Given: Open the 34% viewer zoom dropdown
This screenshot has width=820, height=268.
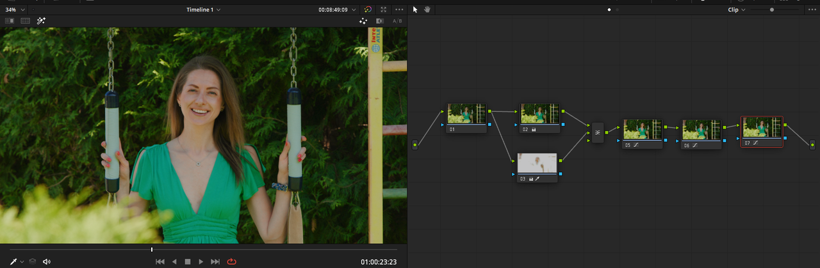Looking at the screenshot, I should coord(14,10).
